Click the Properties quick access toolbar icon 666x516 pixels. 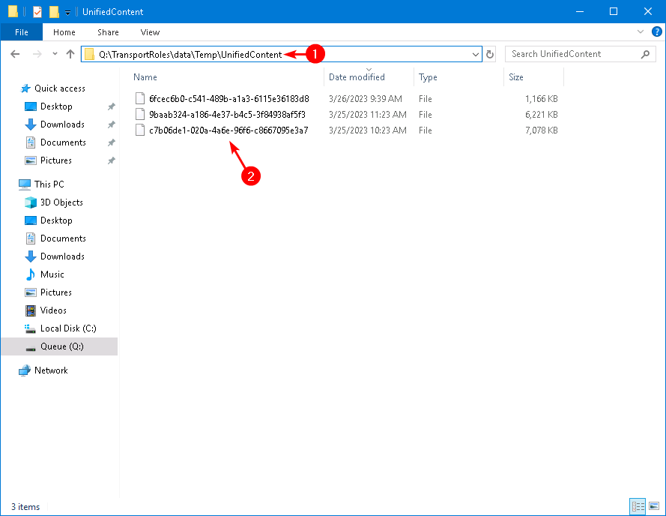pyautogui.click(x=37, y=11)
